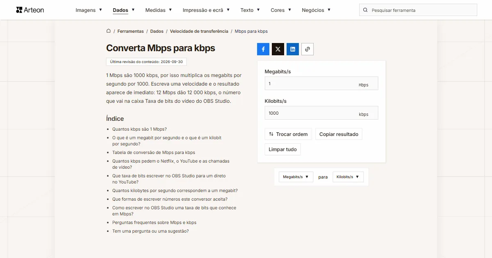Open 'Que formas de escrever números' link

click(x=170, y=199)
